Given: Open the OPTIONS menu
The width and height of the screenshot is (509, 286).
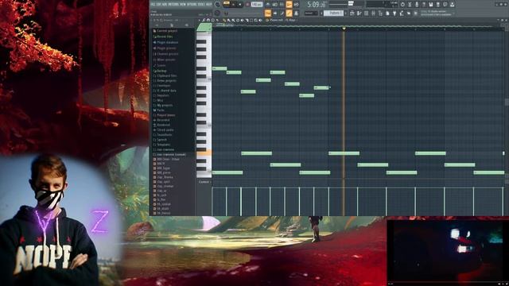Looking at the screenshot, I should pos(191,4).
